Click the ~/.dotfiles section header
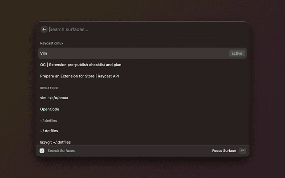This screenshot has height=178, width=285. coord(48,120)
